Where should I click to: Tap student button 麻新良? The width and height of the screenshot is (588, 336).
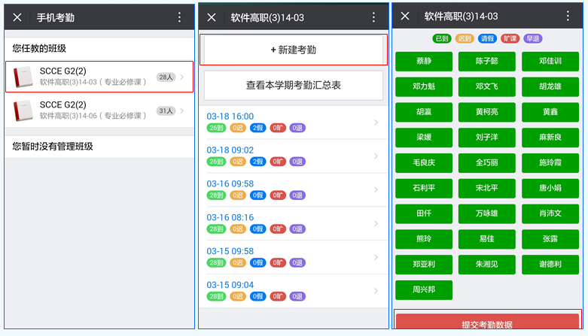click(x=550, y=138)
